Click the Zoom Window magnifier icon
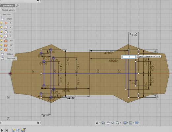Screen dimensions: 172x132 click(118, 123)
